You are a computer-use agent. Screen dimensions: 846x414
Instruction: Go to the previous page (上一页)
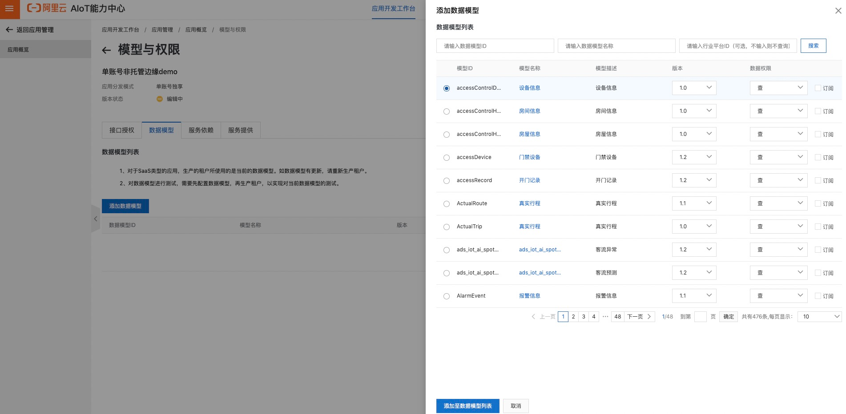click(544, 317)
